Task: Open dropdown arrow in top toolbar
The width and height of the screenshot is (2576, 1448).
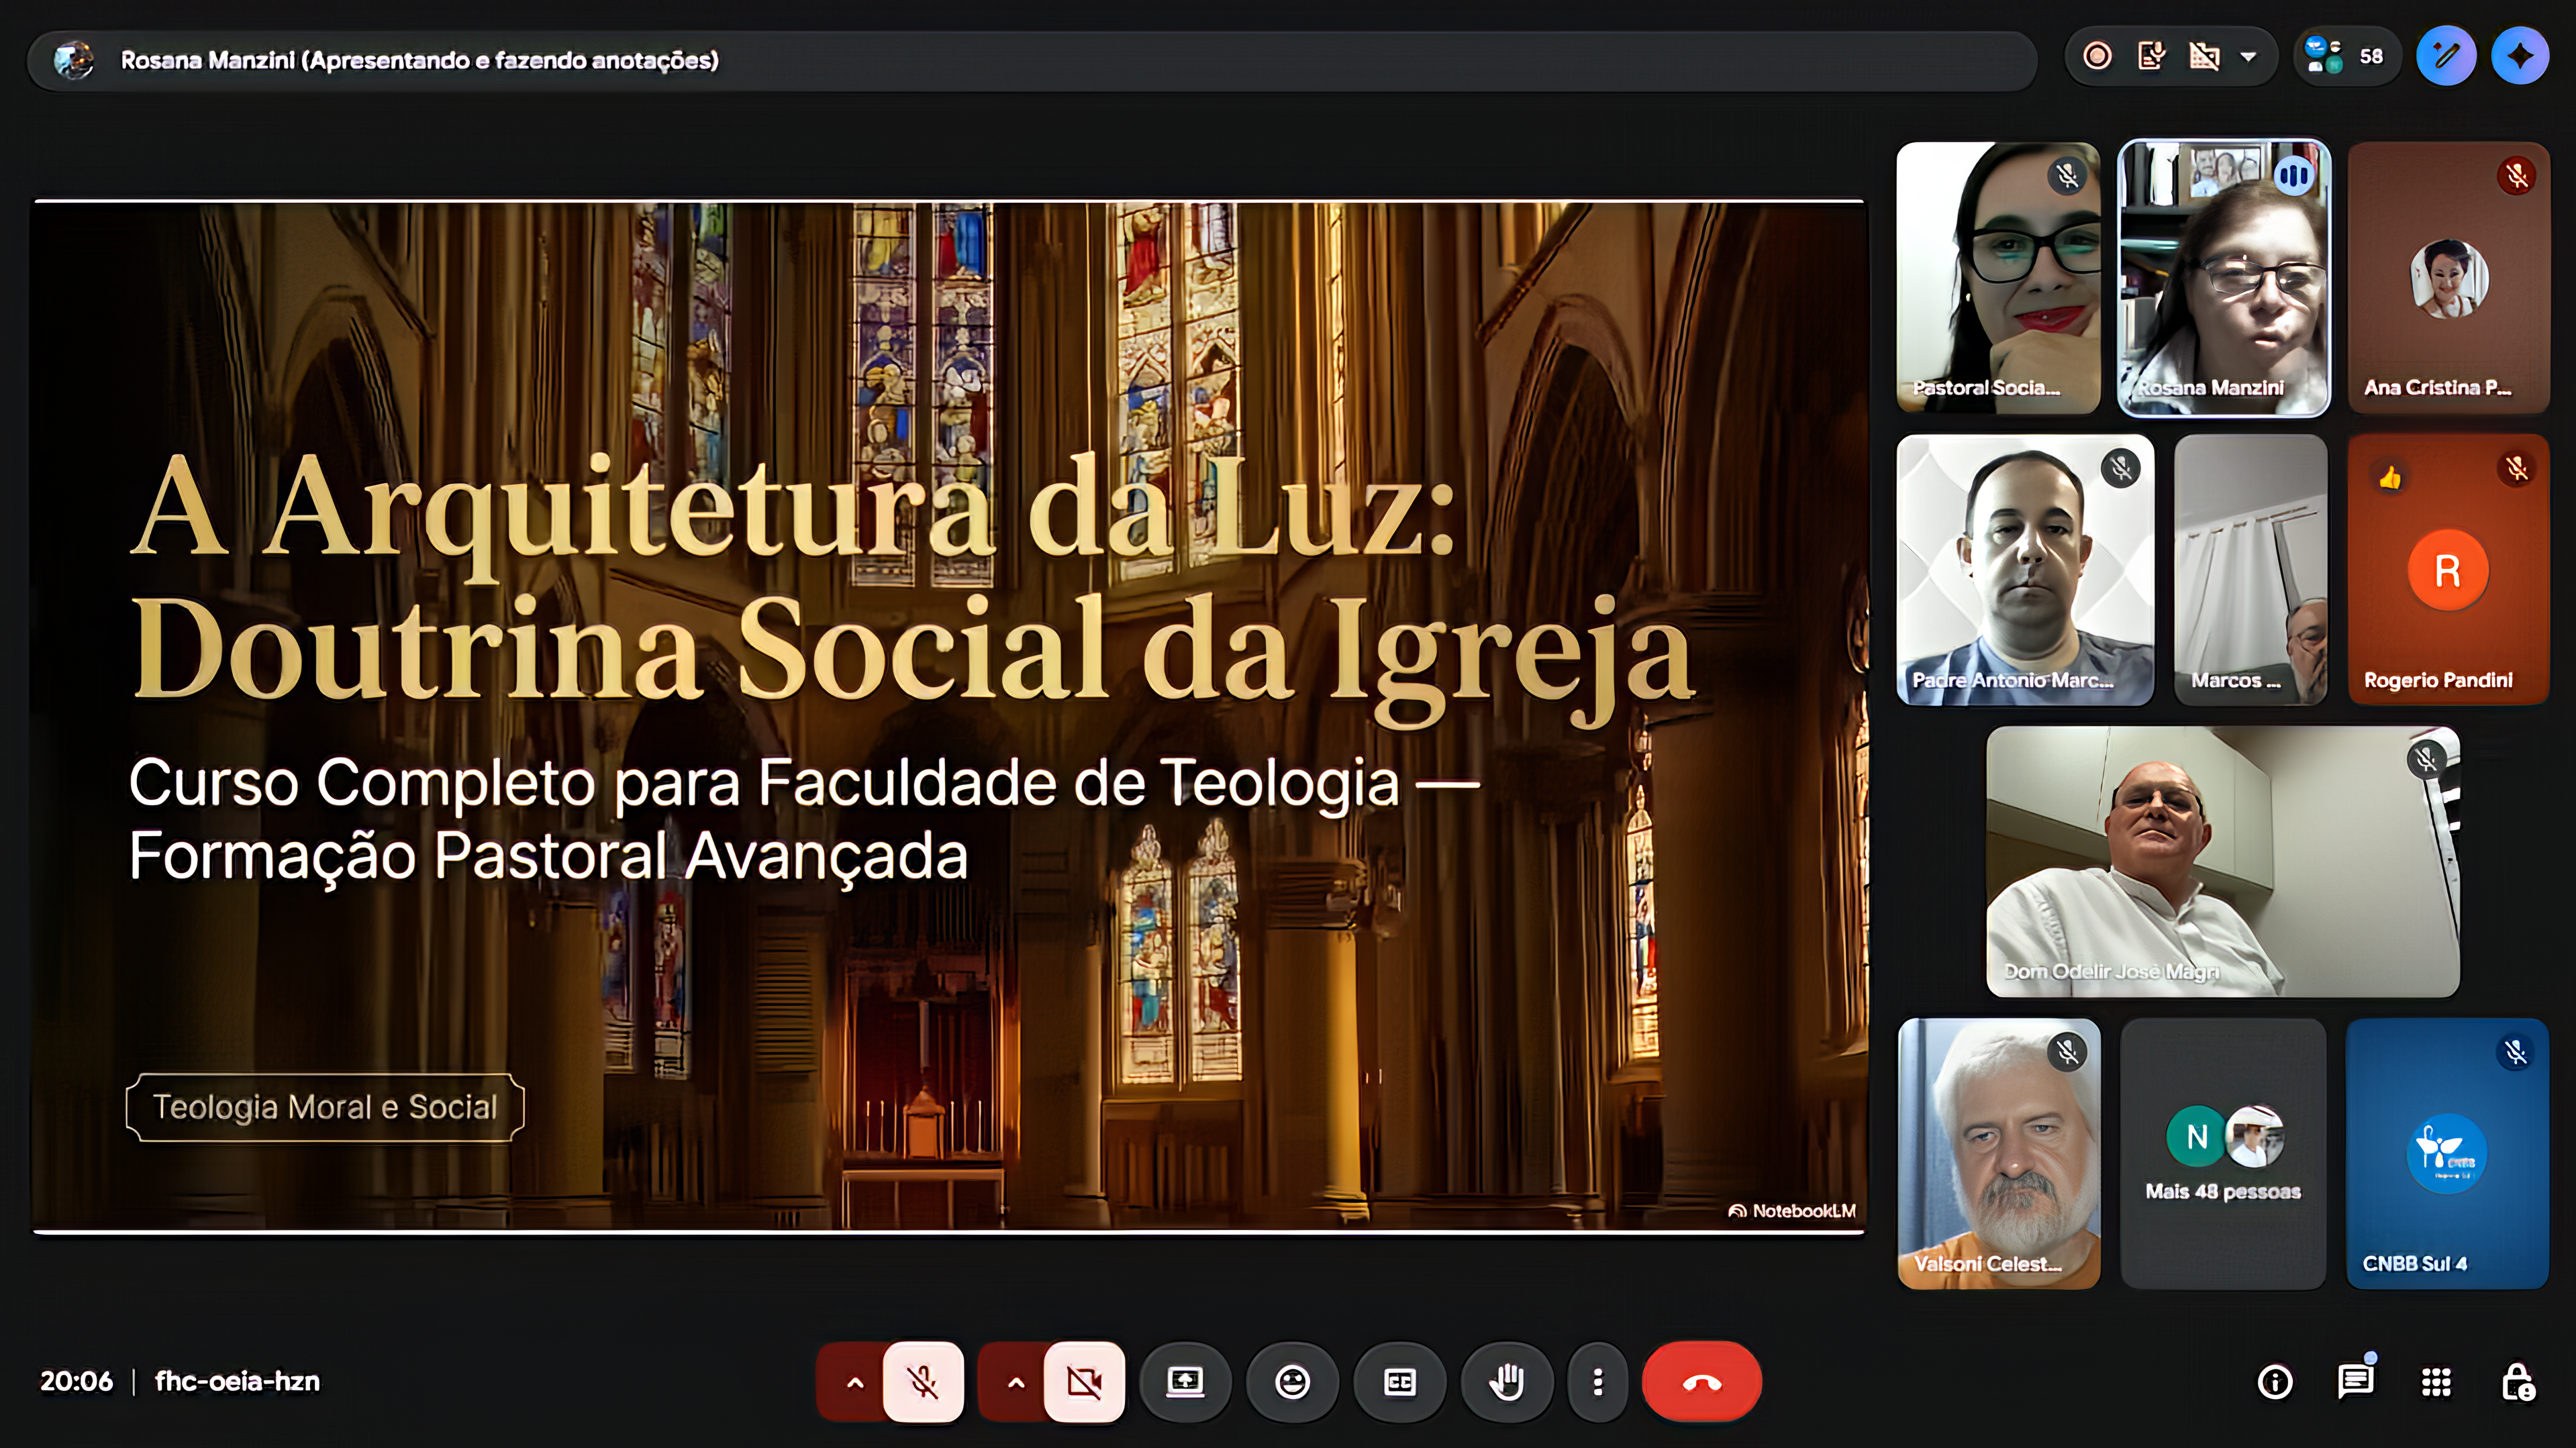Action: (x=2248, y=56)
